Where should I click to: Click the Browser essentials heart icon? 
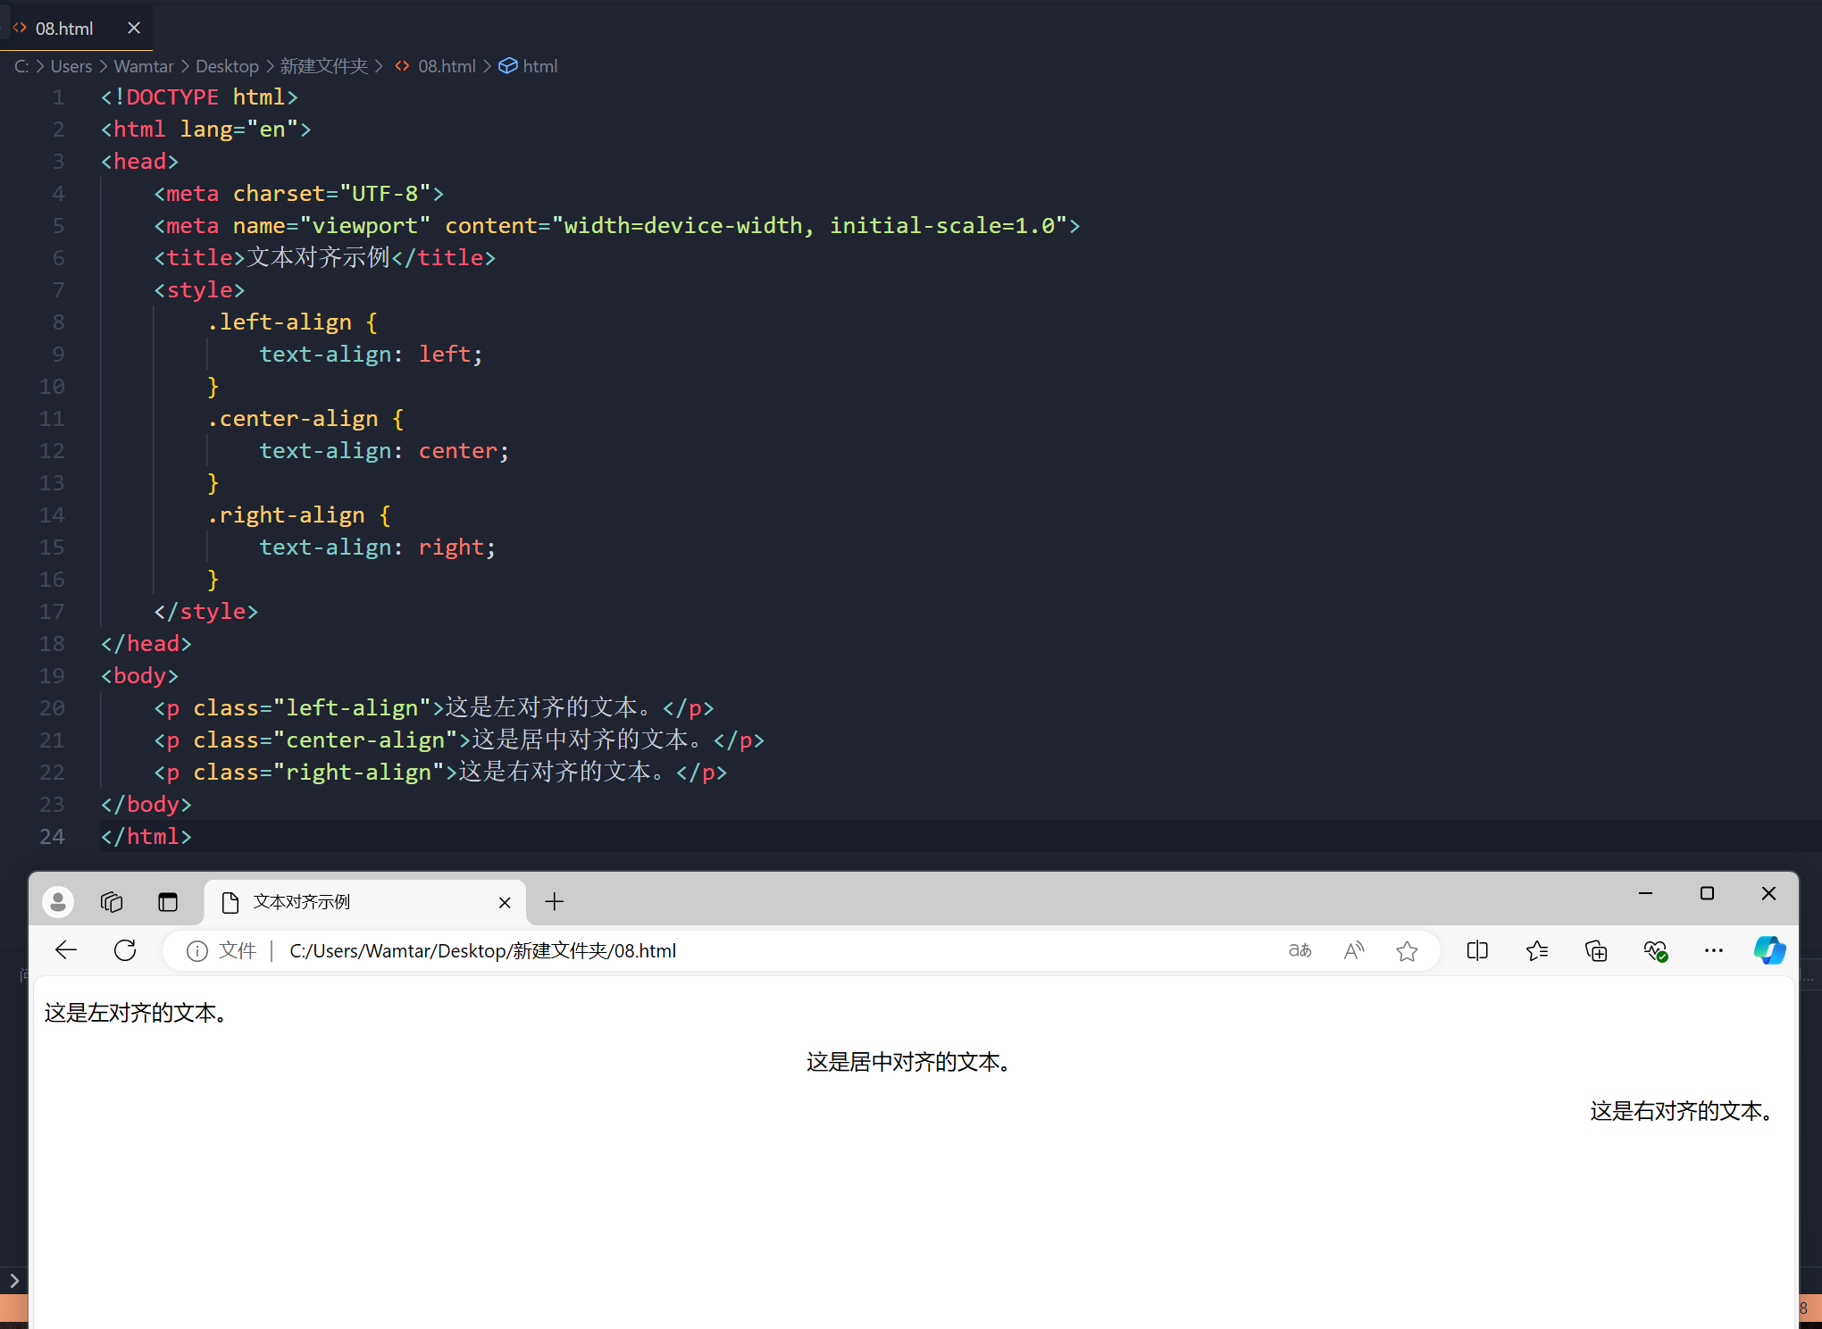(1656, 950)
